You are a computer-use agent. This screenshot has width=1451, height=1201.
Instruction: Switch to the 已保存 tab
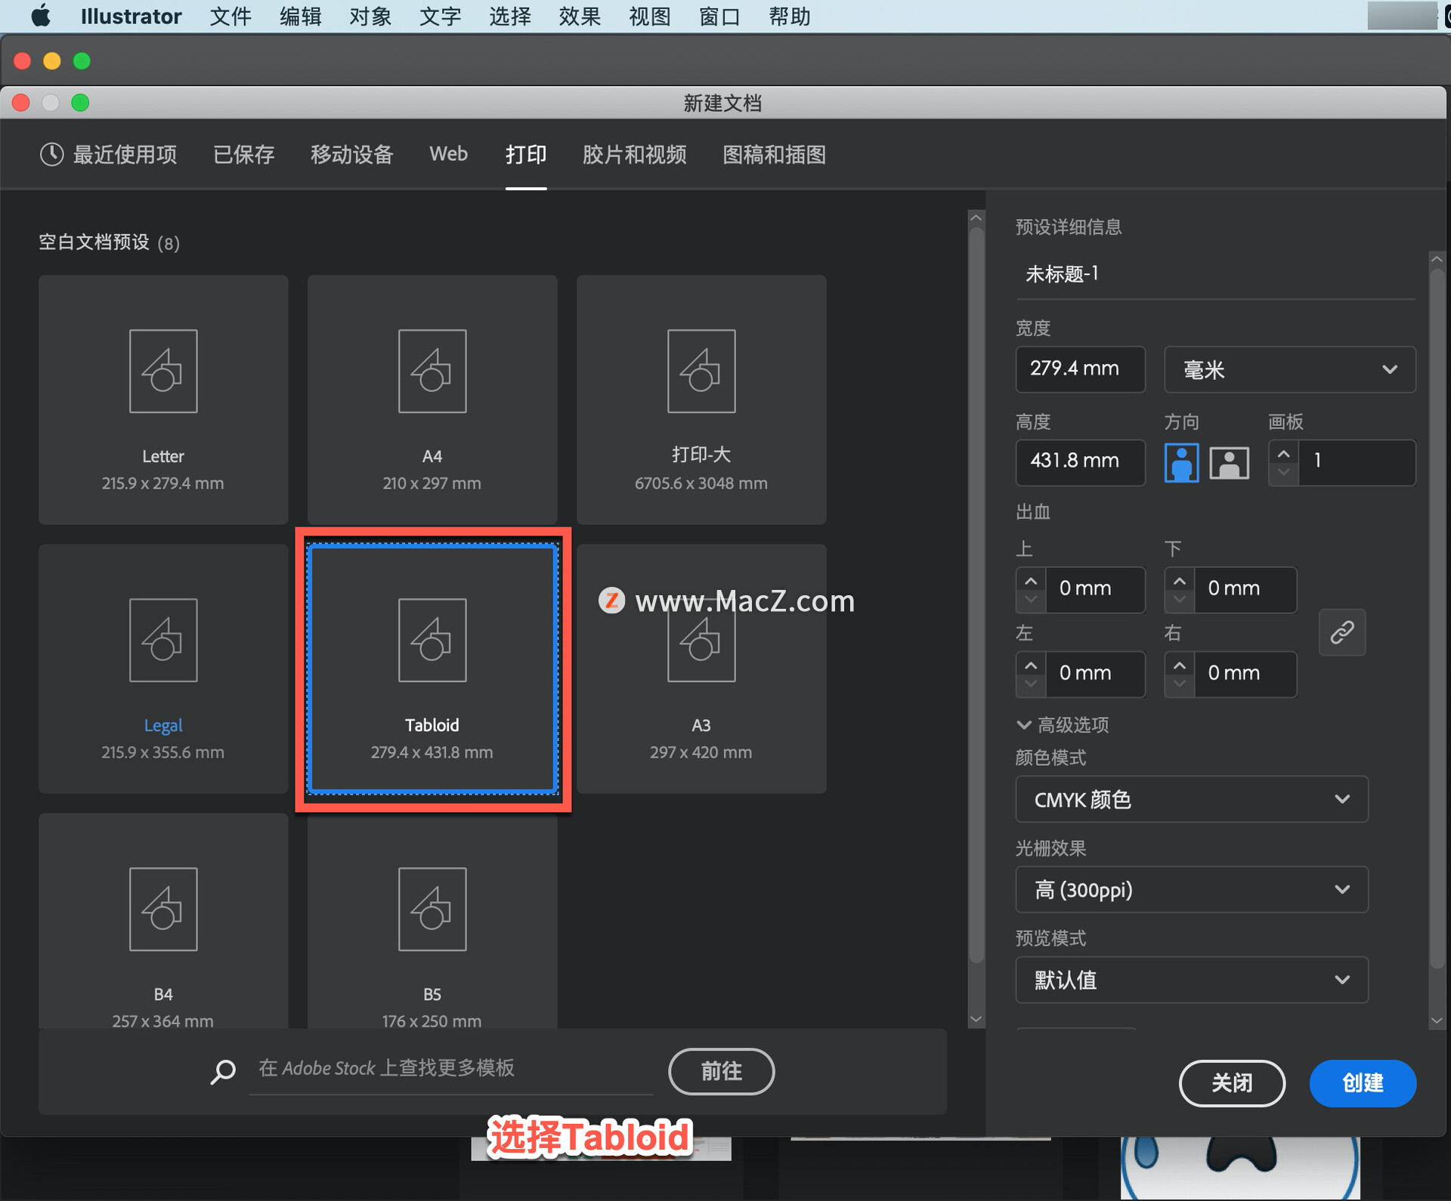243,155
